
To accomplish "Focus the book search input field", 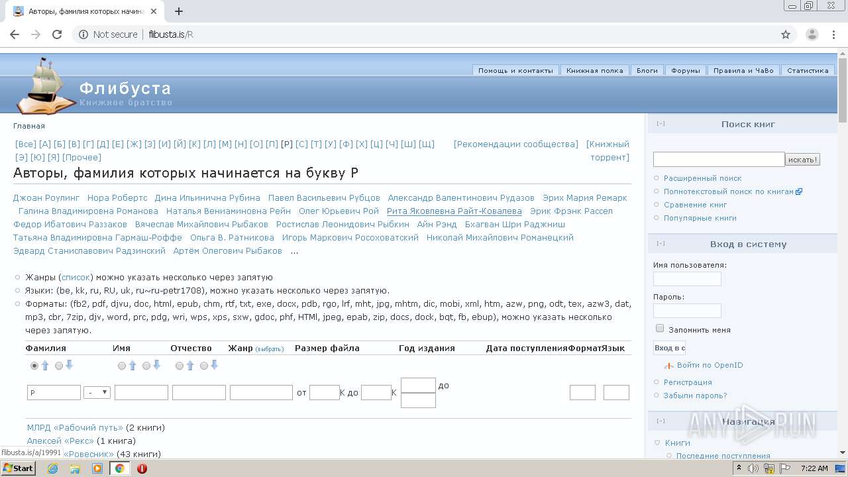I will pos(719,160).
